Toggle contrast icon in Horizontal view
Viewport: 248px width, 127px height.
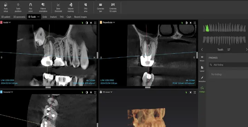tap(87, 92)
